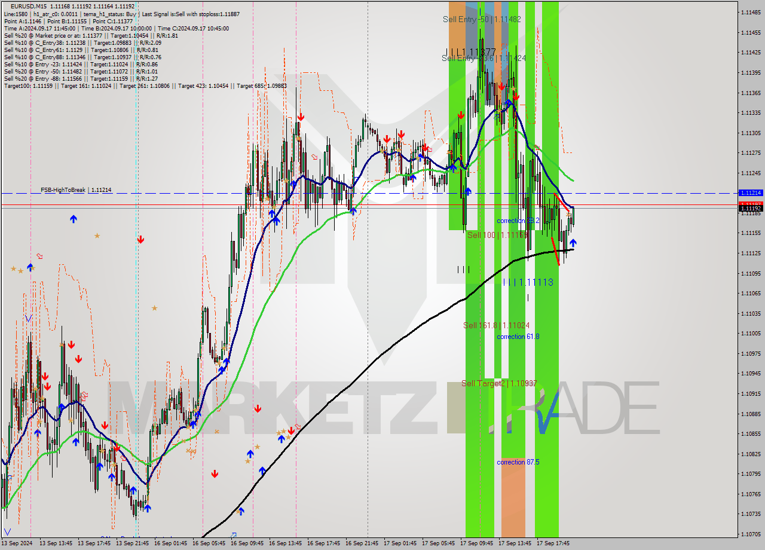This screenshot has height=550, width=765.
Task: Click the 'Sell %10 @ Entry -23' line
Action: click(81, 64)
